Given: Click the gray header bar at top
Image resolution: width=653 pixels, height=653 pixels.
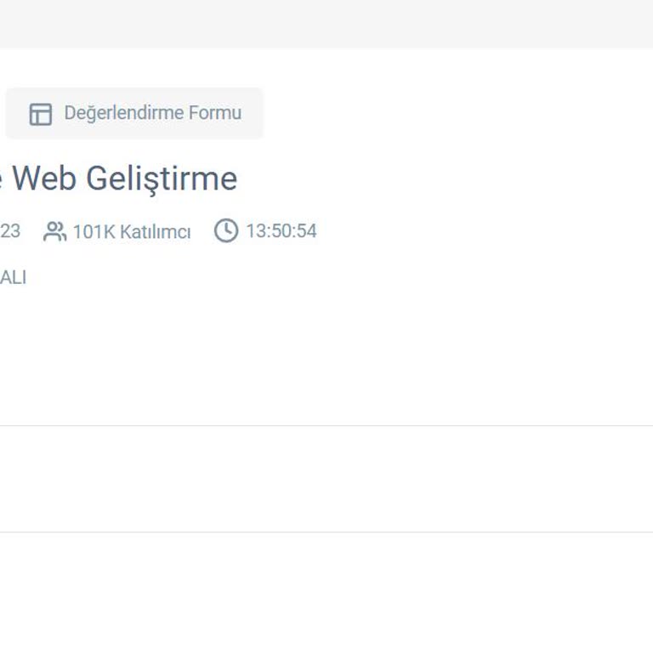Looking at the screenshot, I should coord(326,24).
